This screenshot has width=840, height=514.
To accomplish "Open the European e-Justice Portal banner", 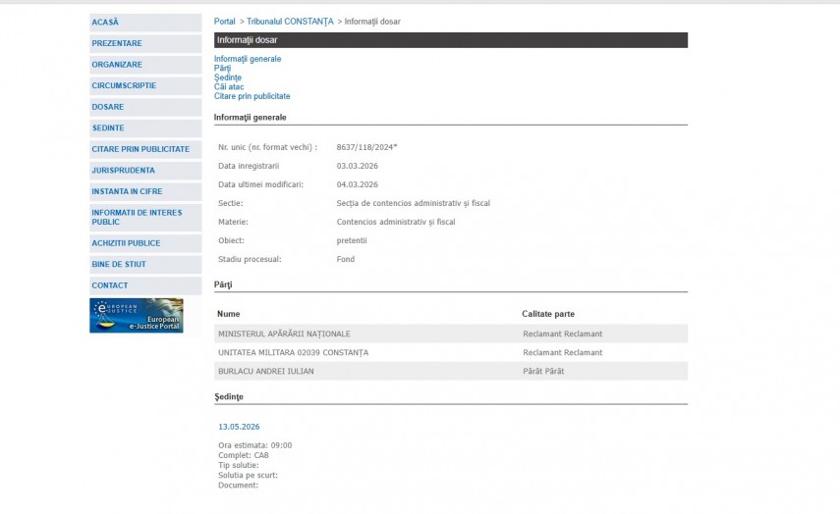I will tap(136, 316).
